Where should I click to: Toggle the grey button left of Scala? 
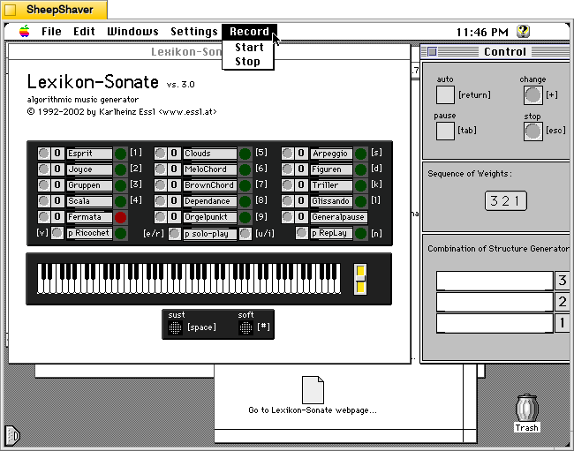click(x=43, y=201)
